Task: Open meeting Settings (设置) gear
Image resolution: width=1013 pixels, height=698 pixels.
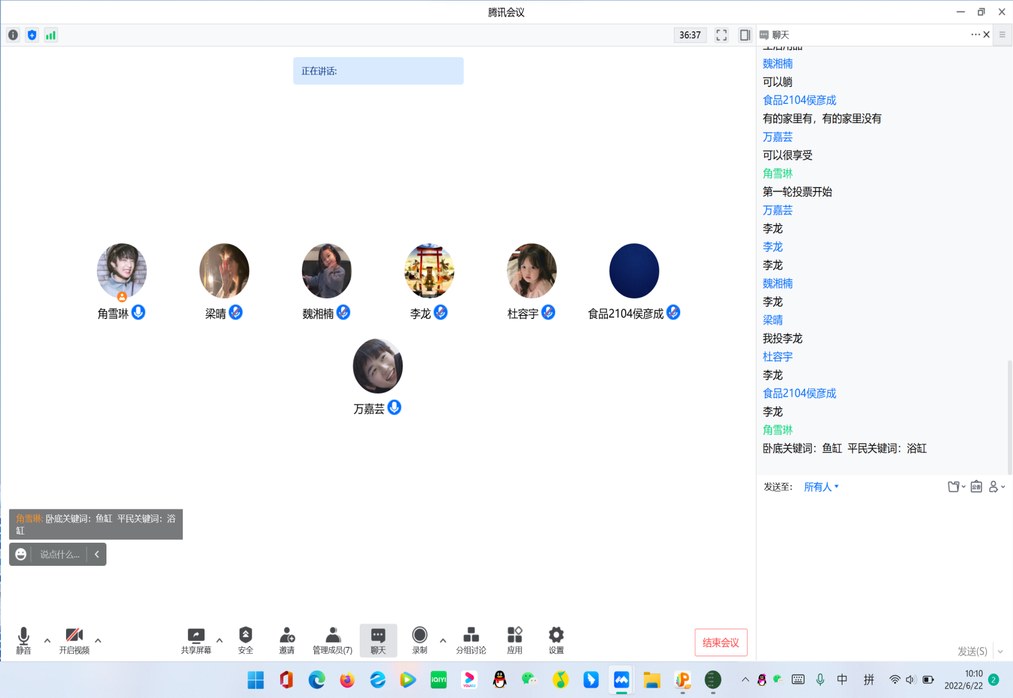Action: click(x=556, y=640)
